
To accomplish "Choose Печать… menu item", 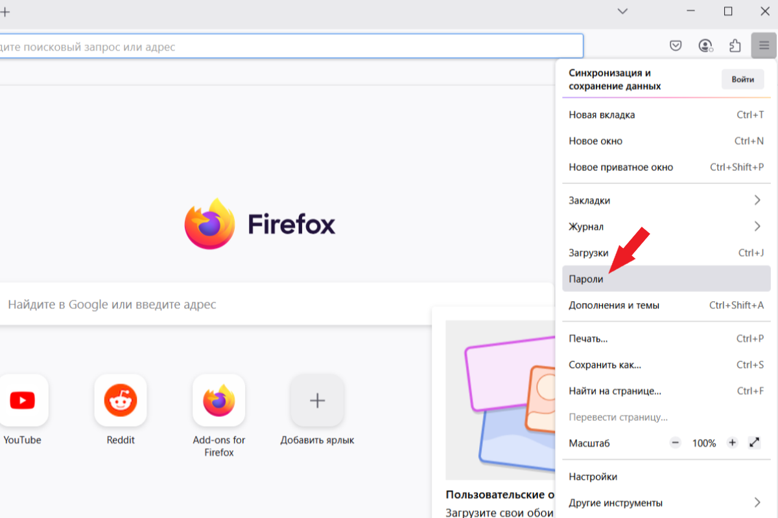I will pos(666,339).
